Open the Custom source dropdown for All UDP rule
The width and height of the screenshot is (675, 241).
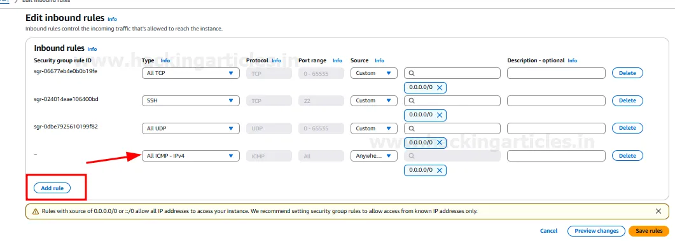373,128
